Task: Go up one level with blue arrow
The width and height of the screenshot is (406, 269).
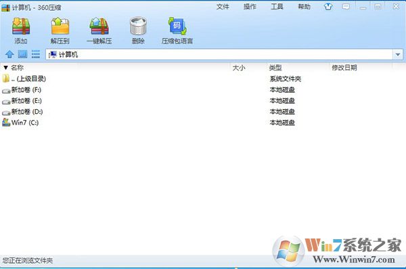Action: pos(9,54)
